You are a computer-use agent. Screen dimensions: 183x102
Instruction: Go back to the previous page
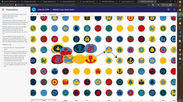[x=3, y=5]
